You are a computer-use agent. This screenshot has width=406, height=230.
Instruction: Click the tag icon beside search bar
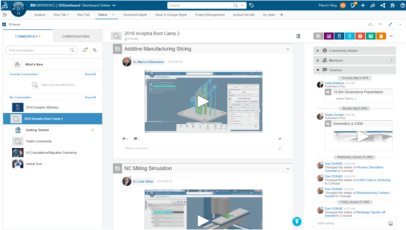[251, 5]
